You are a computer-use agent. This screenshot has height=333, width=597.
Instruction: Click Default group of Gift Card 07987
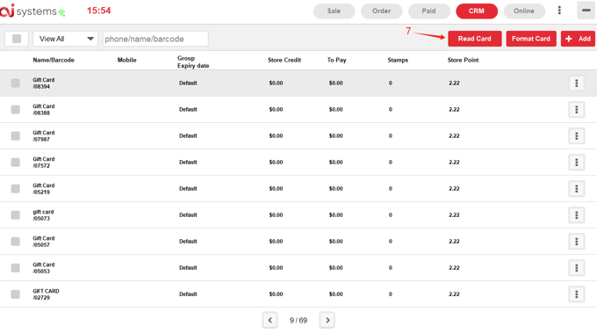click(188, 136)
